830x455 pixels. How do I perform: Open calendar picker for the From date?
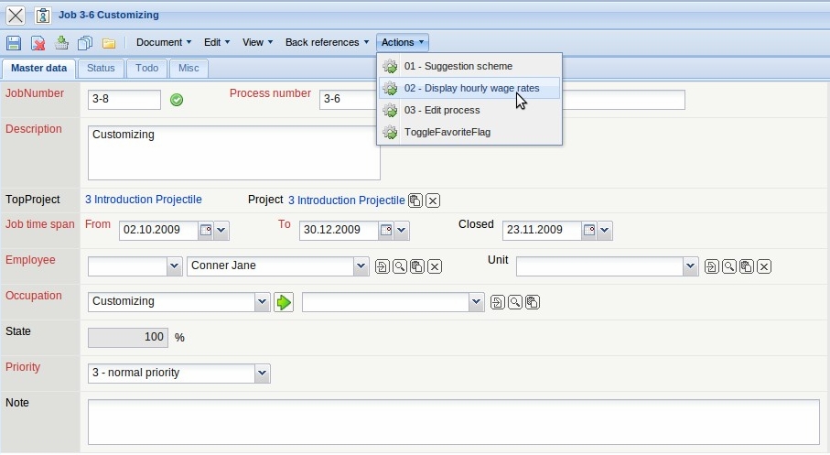[206, 231]
